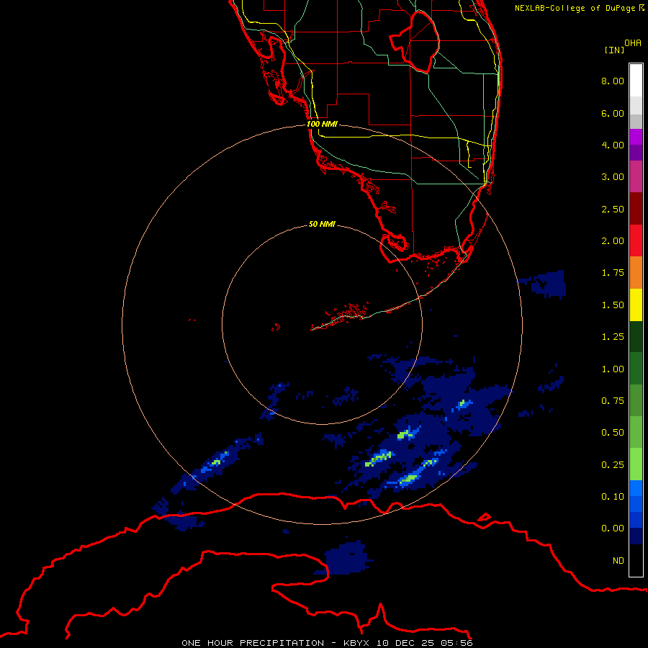
Task: Pick the lightest green swatch near 0.25
Action: point(636,464)
